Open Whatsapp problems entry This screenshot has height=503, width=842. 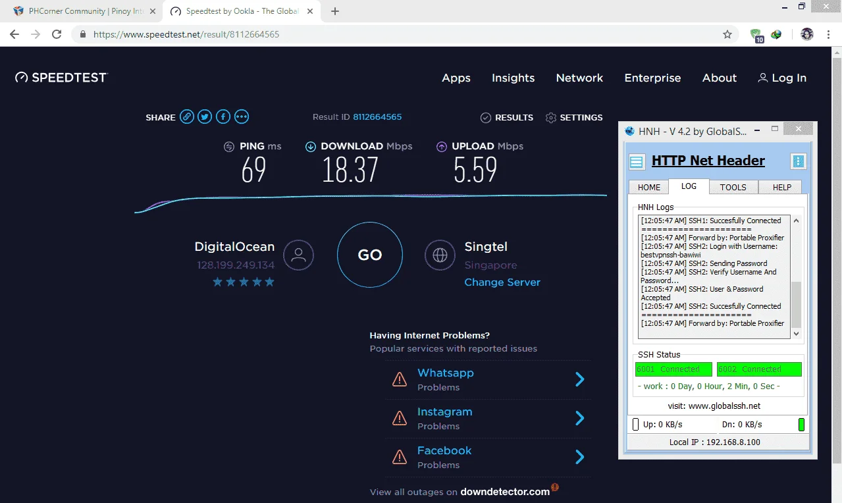[488, 379]
